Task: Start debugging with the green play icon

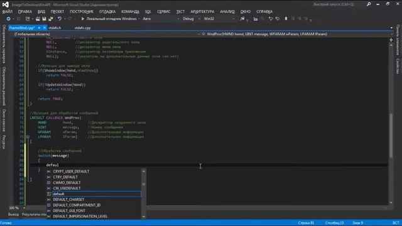Action: pos(82,19)
